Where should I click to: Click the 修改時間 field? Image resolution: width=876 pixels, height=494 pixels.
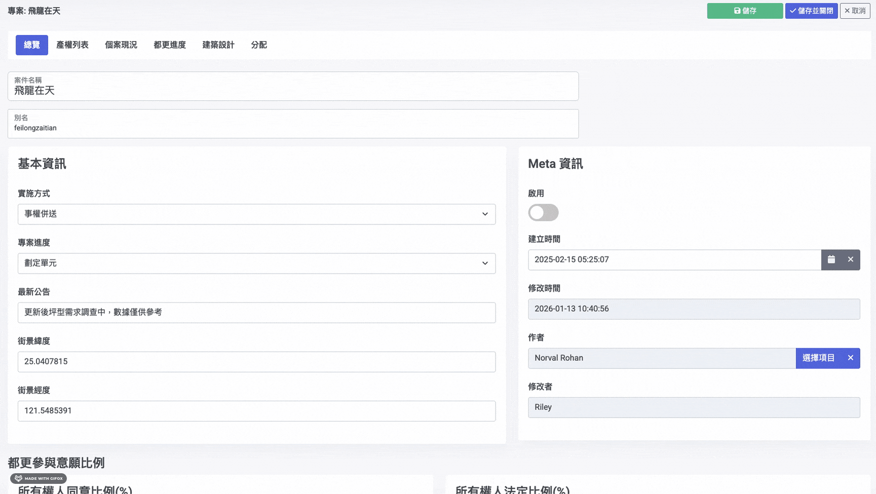694,309
